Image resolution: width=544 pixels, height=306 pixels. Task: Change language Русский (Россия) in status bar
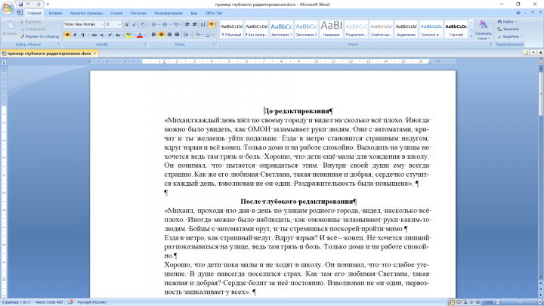pos(91,302)
